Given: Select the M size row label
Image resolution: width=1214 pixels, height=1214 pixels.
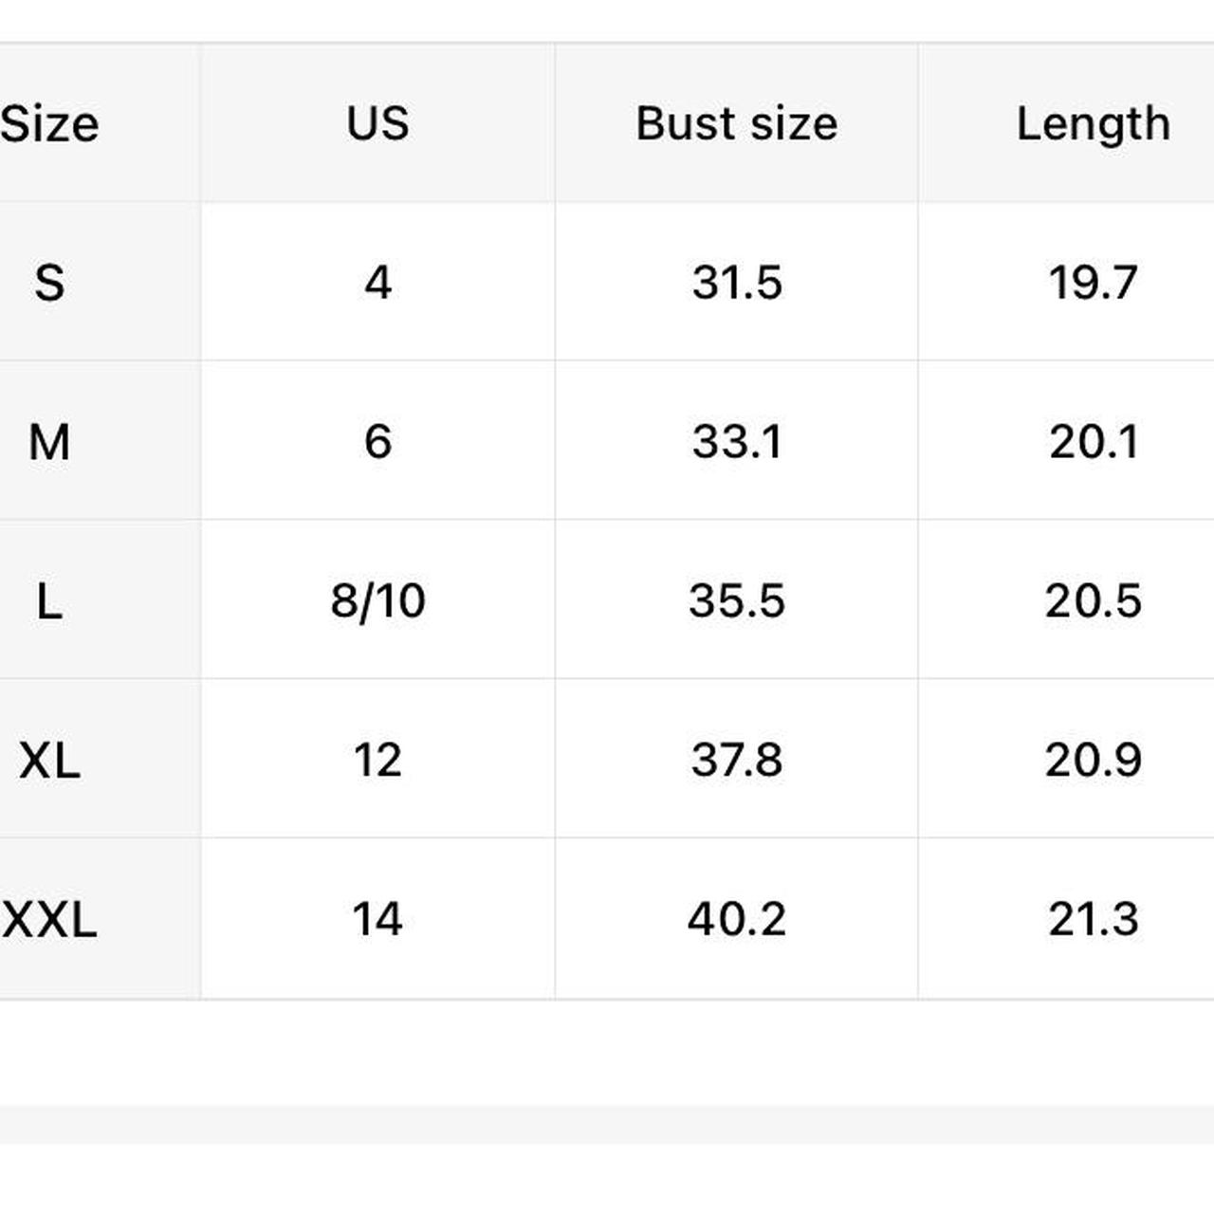Looking at the screenshot, I should [x=49, y=442].
